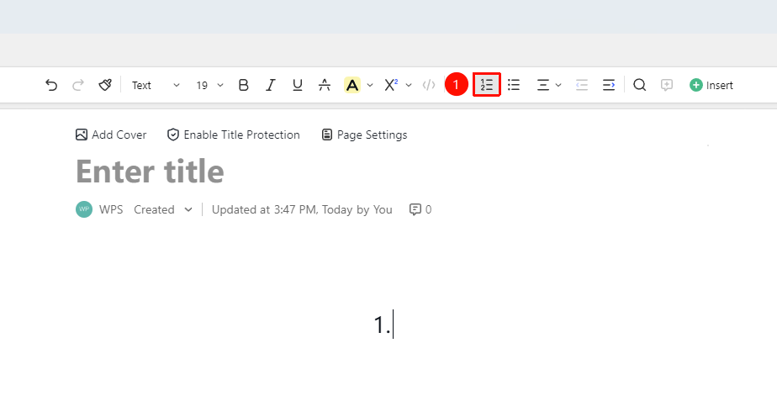Screen dimensions: 777x417
Task: Click the text alignment icon
Action: (x=543, y=85)
